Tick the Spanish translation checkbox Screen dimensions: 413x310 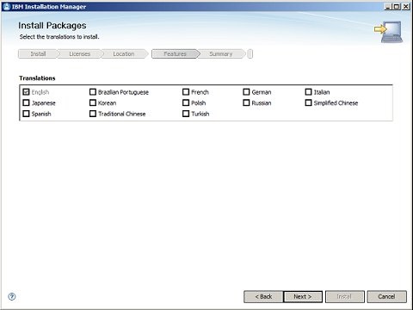pyautogui.click(x=26, y=114)
